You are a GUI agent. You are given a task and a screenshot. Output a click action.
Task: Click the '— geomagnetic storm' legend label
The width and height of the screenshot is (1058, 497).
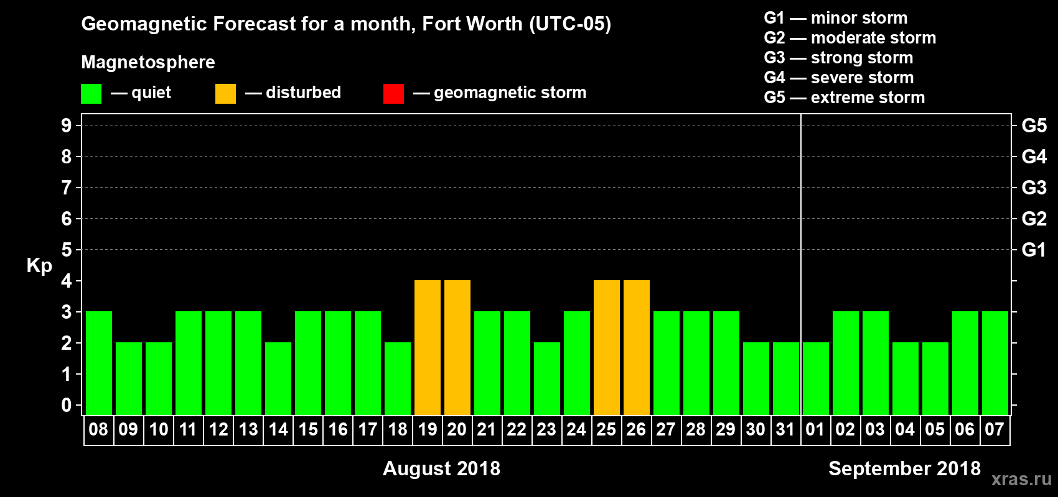coord(500,93)
